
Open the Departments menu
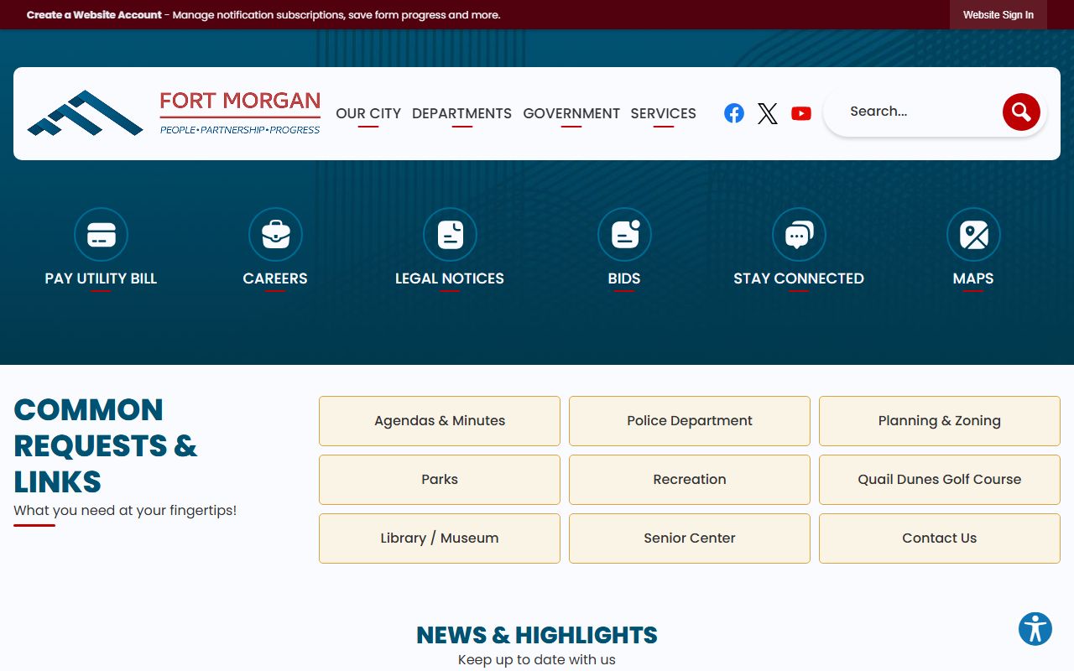coord(461,113)
